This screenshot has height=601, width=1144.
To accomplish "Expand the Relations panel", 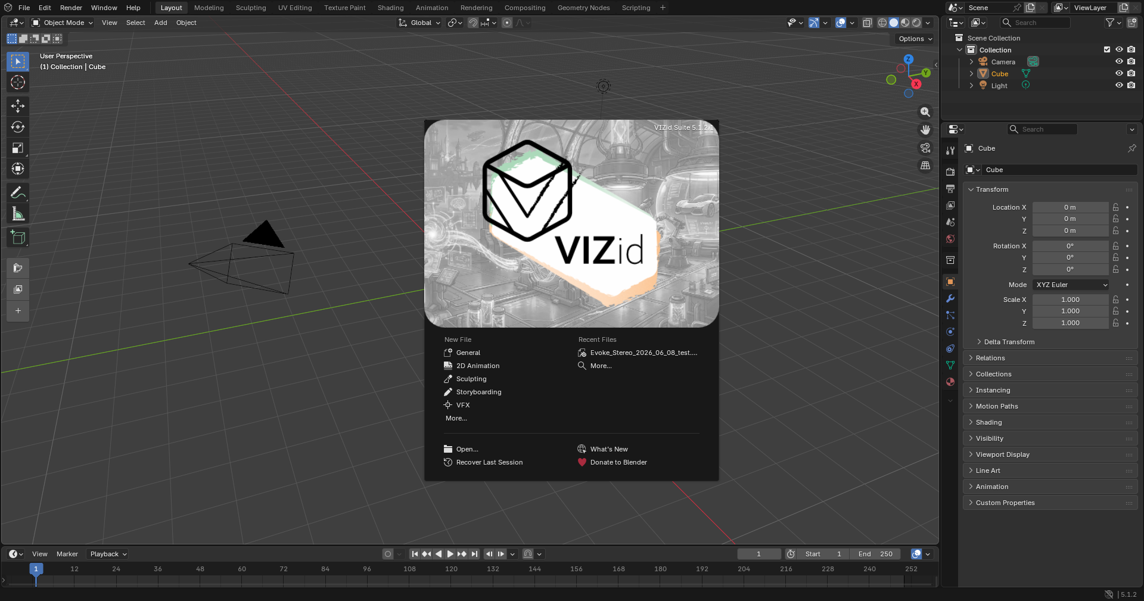I will point(1050,358).
